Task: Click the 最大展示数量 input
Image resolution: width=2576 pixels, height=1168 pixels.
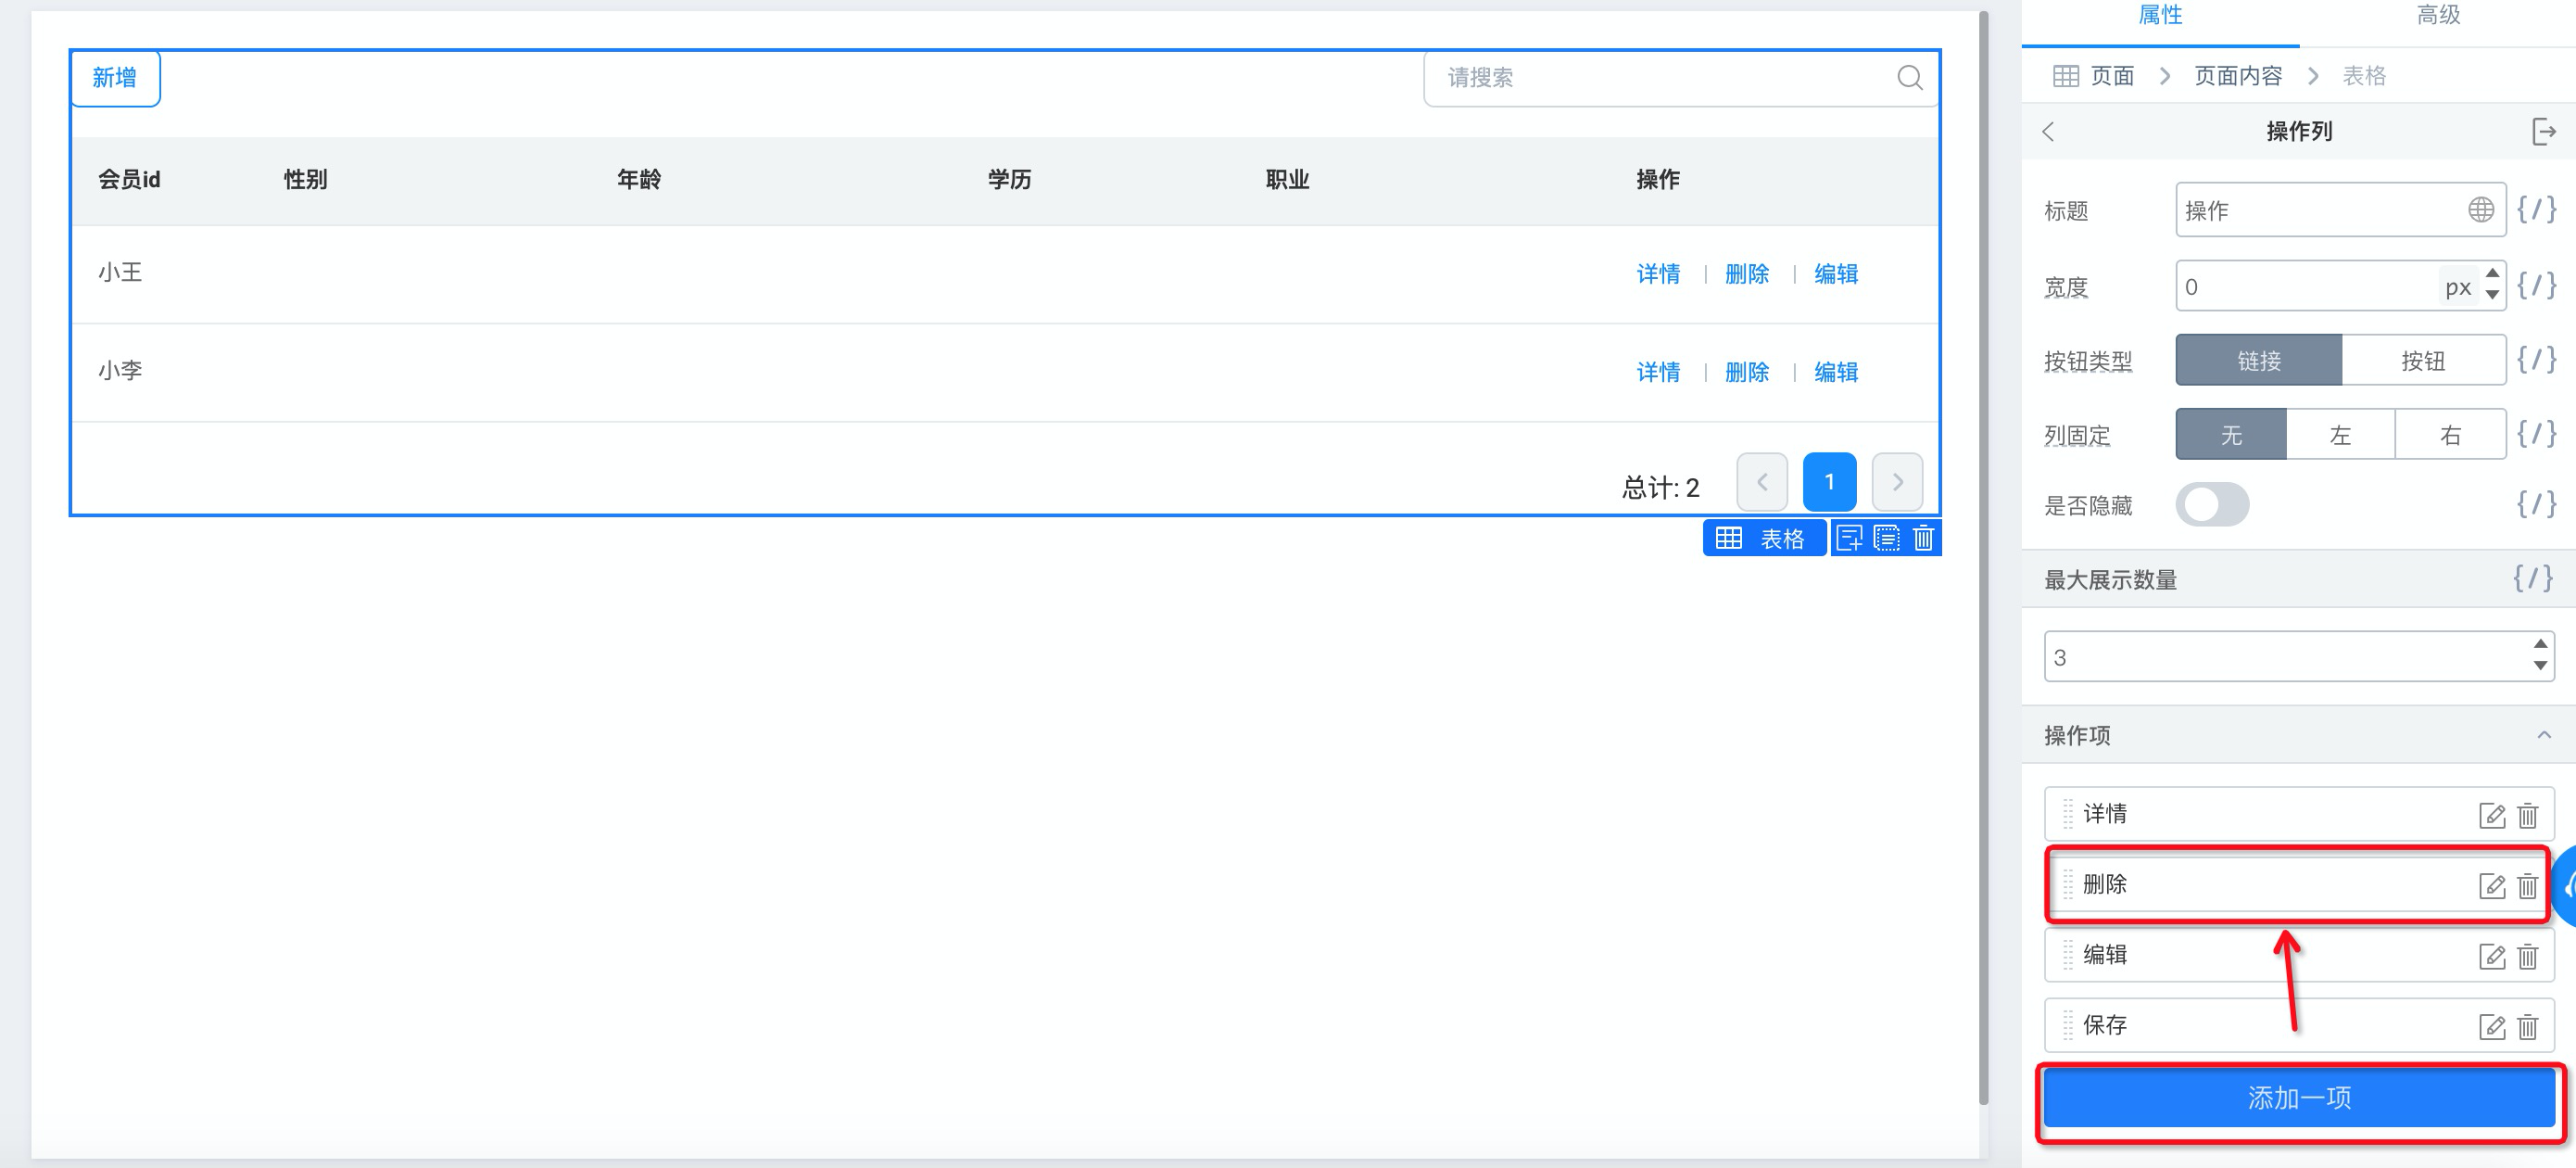Action: pos(2299,656)
